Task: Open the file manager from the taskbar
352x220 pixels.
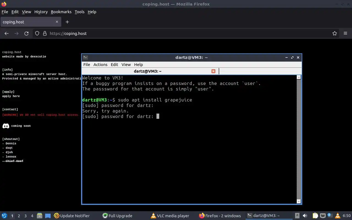Action: 40,216
